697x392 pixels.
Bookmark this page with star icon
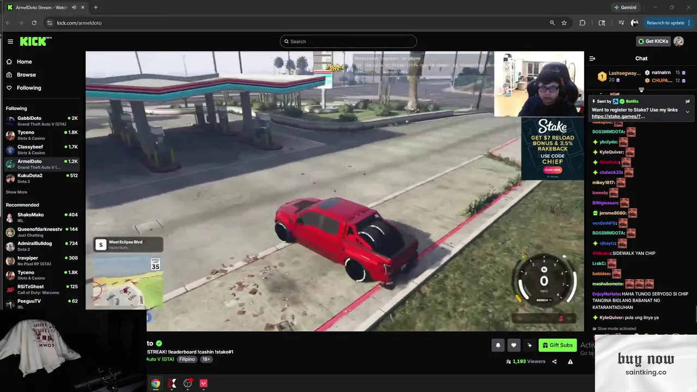564,23
